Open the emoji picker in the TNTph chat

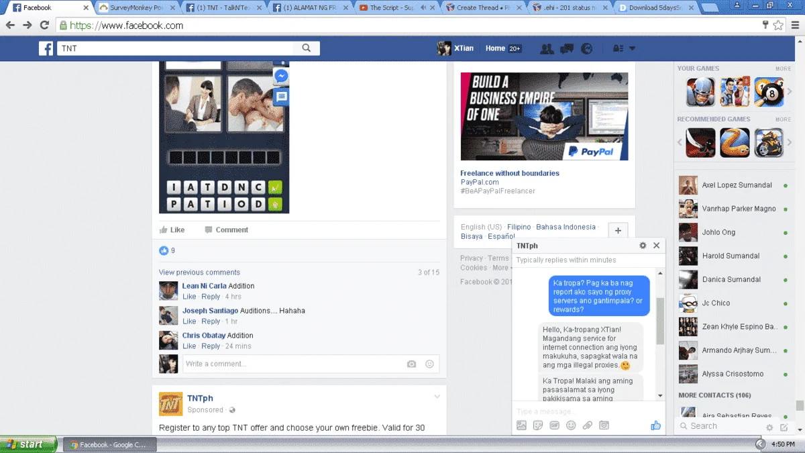click(x=571, y=425)
